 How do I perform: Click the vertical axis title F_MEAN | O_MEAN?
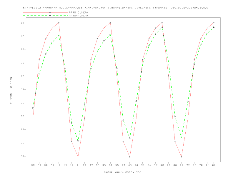coord(11,91)
